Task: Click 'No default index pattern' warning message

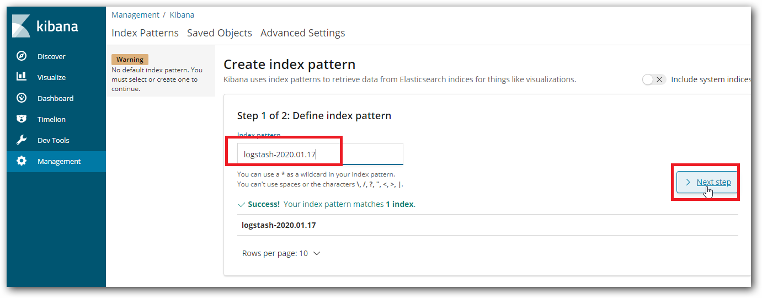Action: (x=157, y=79)
